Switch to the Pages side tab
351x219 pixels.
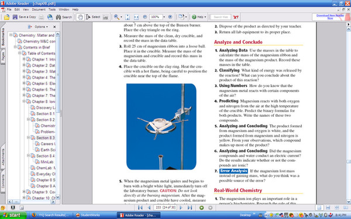[3, 56]
